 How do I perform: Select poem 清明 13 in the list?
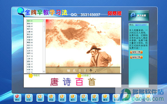[x=35, y=53]
